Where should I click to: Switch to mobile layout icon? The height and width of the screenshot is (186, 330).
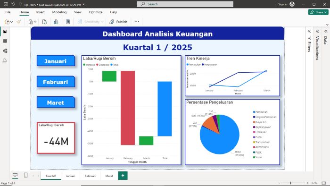tap(25, 175)
